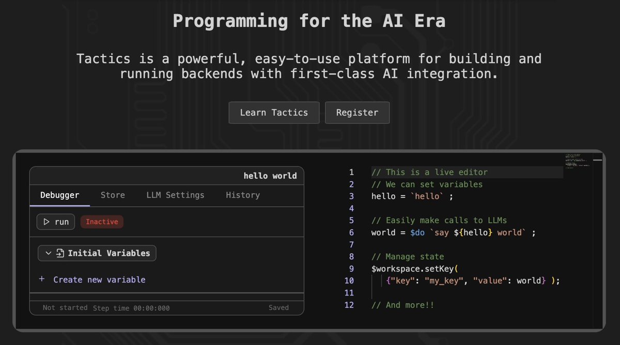Click the play icon inside the run button
The width and height of the screenshot is (620, 345).
point(47,221)
